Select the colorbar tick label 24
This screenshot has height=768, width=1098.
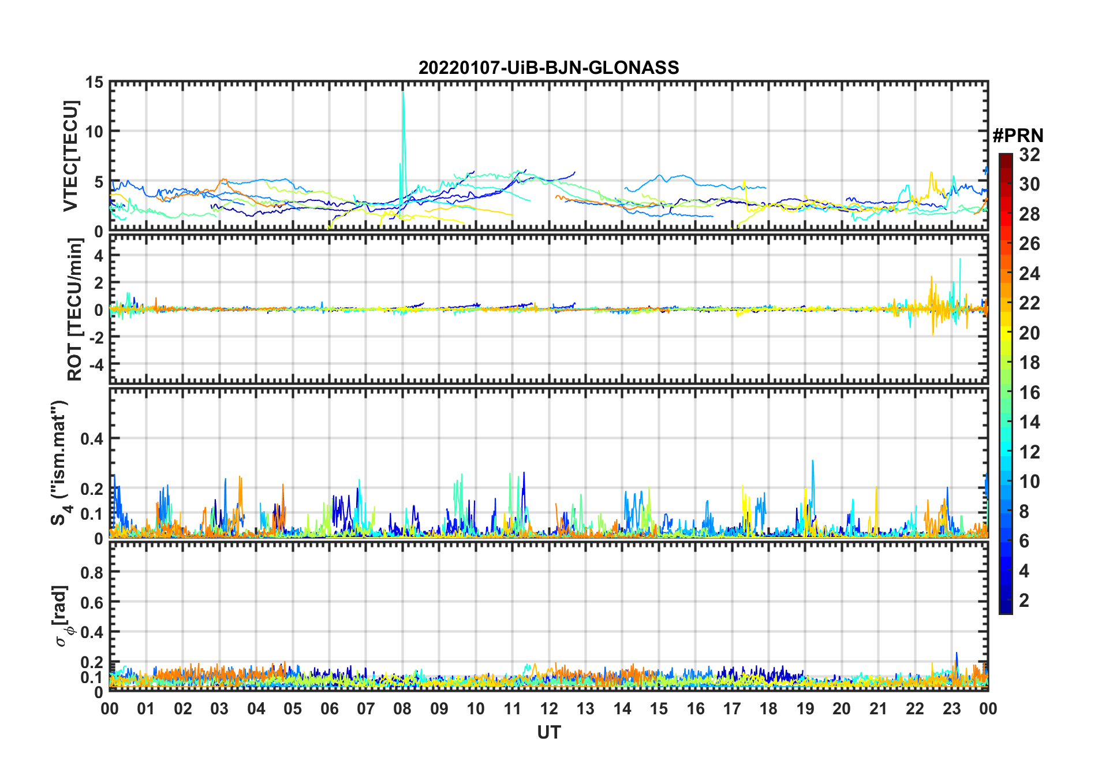tap(1029, 274)
